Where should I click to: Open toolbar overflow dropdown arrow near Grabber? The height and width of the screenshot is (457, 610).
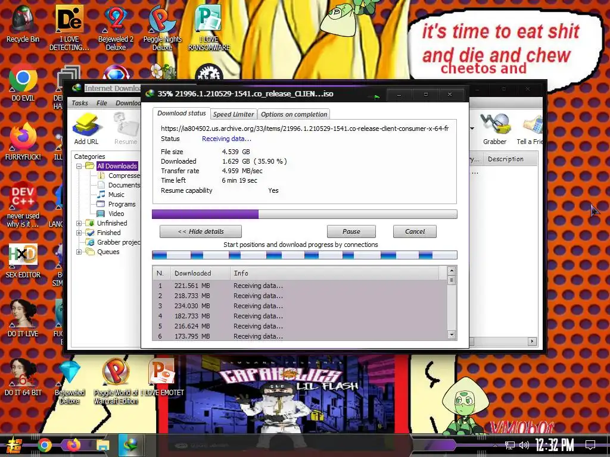472,129
